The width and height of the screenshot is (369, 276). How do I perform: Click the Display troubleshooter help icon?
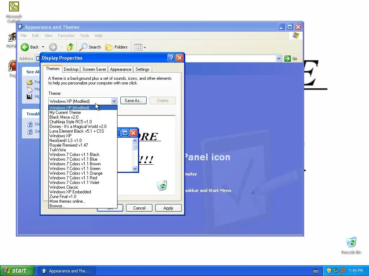[30, 124]
